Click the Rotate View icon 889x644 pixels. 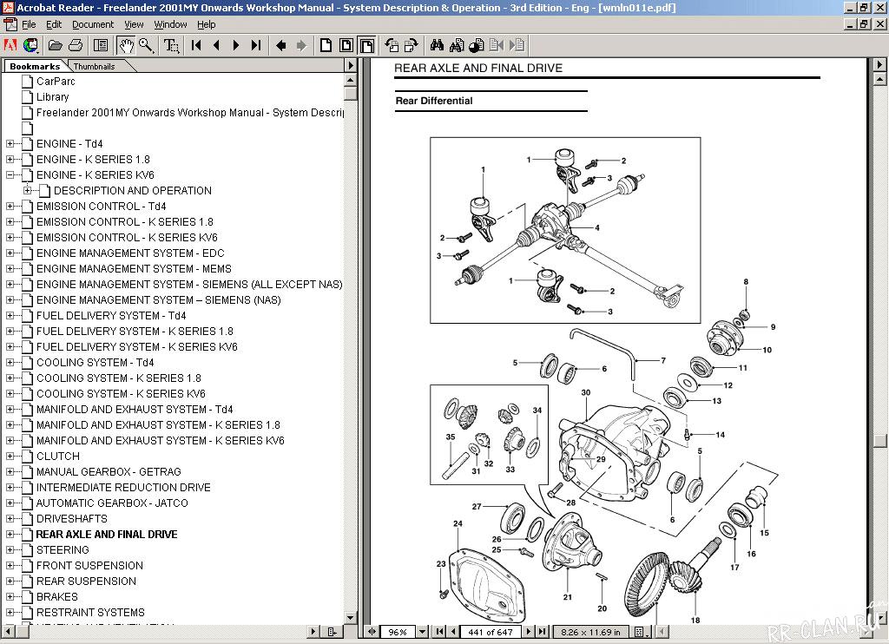(x=393, y=45)
